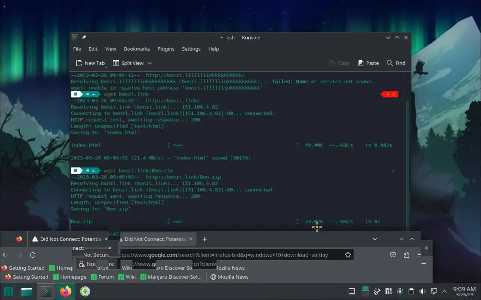Click the red exit code 4 badge
This screenshot has width=481, height=300.
point(389,94)
